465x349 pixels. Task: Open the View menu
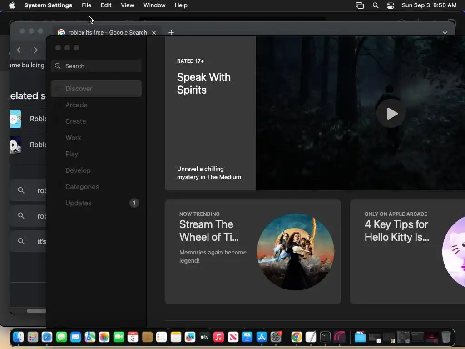127,5
